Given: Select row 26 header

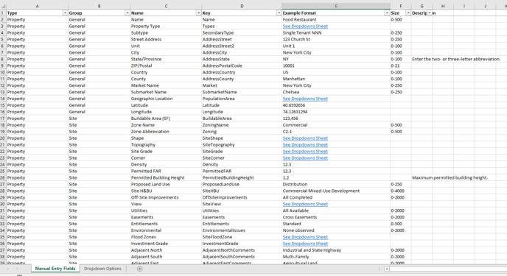Looking at the screenshot, I should pyautogui.click(x=3, y=177).
